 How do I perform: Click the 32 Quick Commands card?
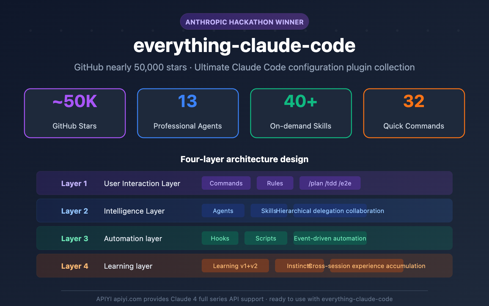[414, 113]
